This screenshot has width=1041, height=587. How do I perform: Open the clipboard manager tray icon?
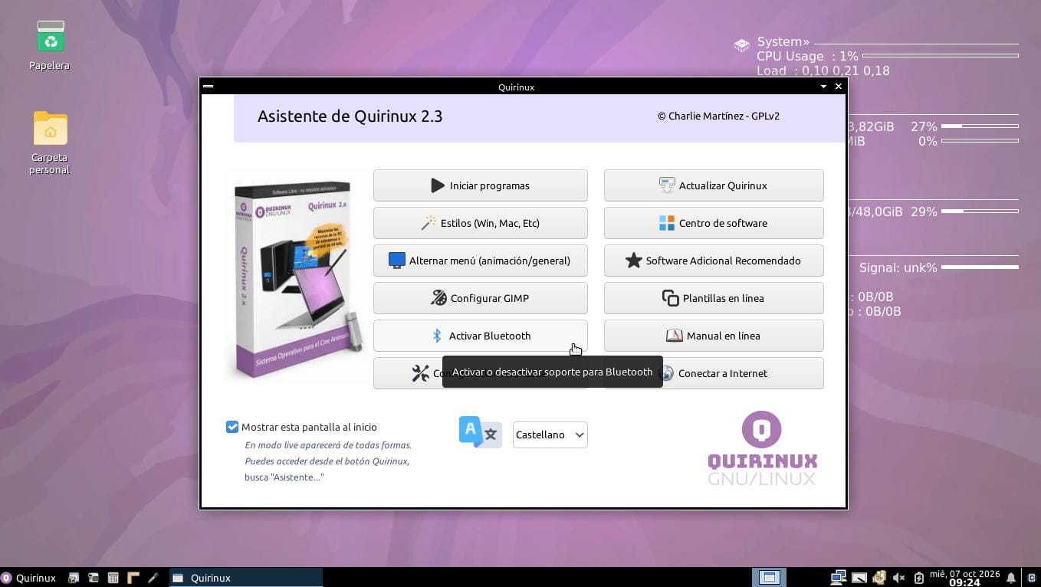coord(879,578)
